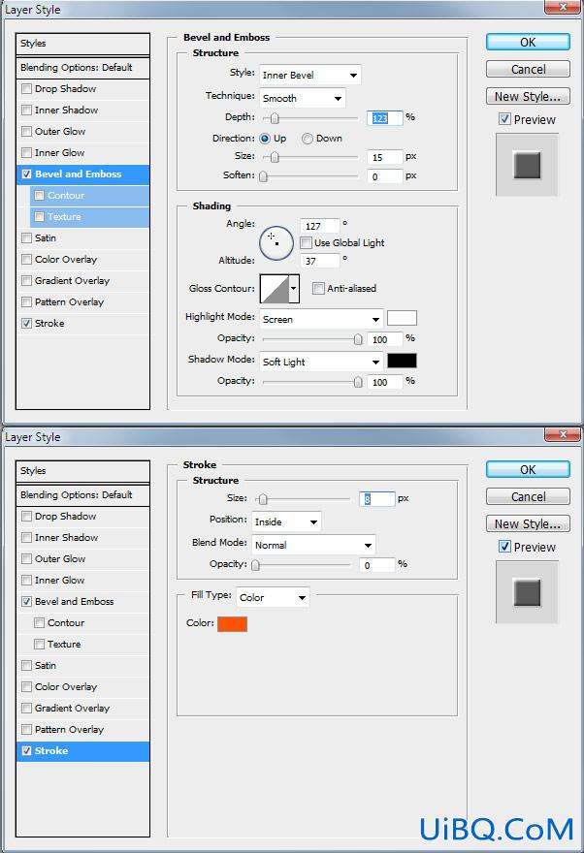Select the Up direction radio button
Viewport: 584px width, 853px height.
click(265, 139)
